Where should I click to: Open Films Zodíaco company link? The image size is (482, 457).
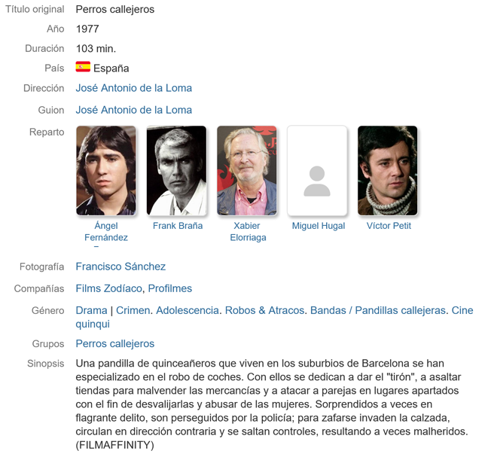[108, 288]
